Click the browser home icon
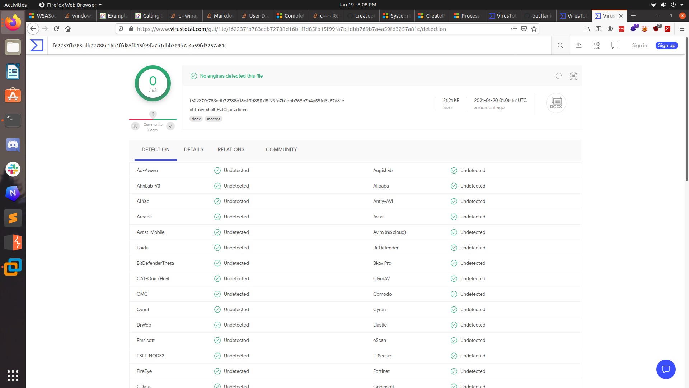The height and width of the screenshot is (388, 689). pyautogui.click(x=68, y=29)
